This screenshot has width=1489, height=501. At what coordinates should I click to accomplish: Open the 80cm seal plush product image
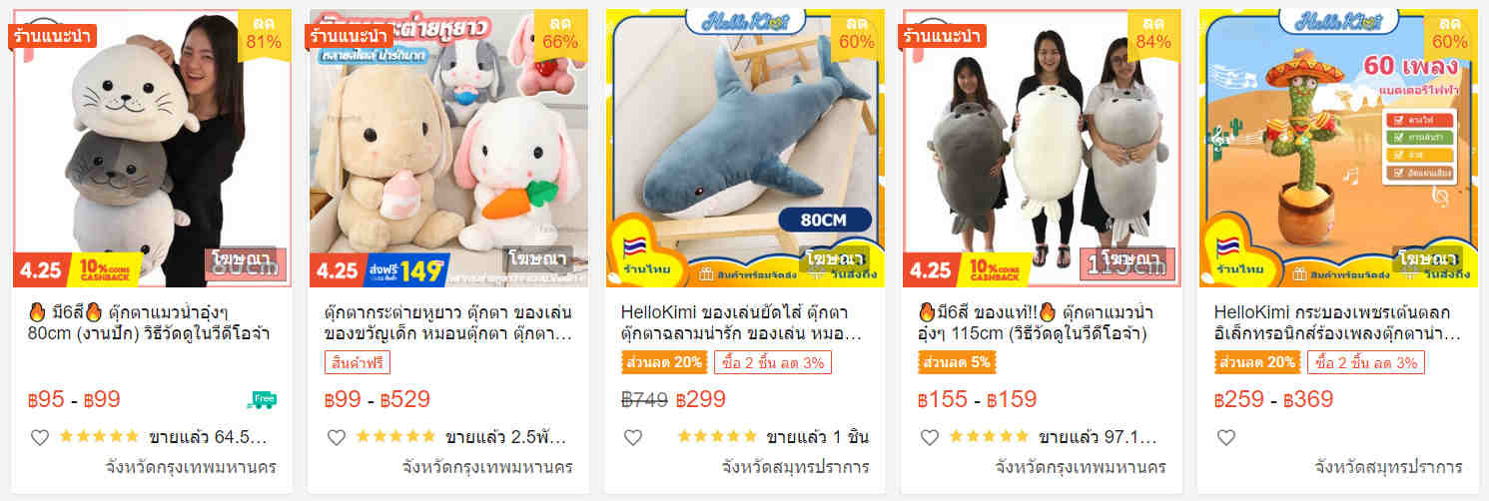tap(152, 148)
